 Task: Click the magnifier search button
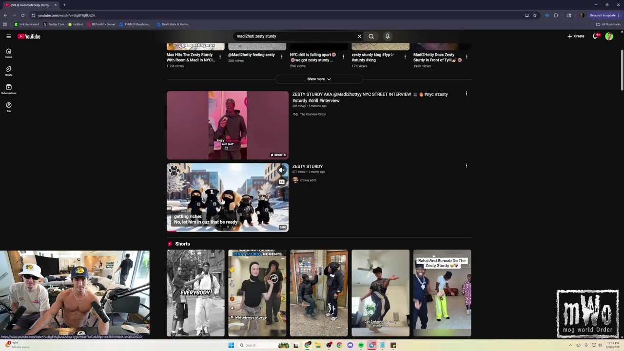371,36
